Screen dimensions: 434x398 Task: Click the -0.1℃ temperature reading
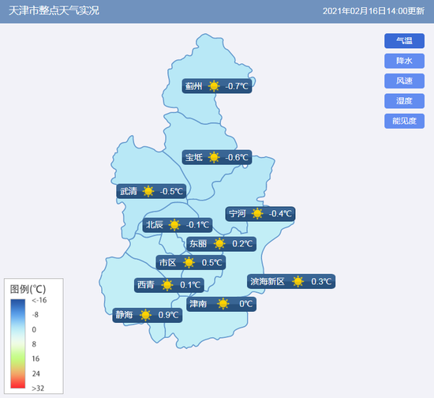197,224
